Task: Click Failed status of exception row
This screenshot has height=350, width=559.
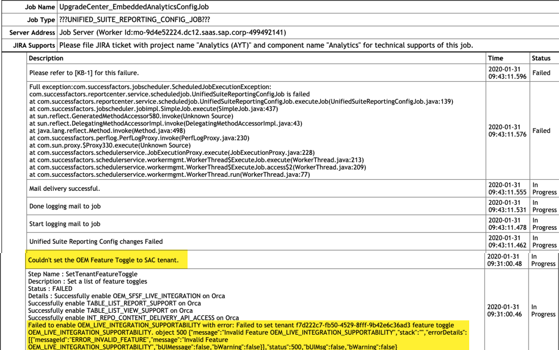Action: [541, 130]
